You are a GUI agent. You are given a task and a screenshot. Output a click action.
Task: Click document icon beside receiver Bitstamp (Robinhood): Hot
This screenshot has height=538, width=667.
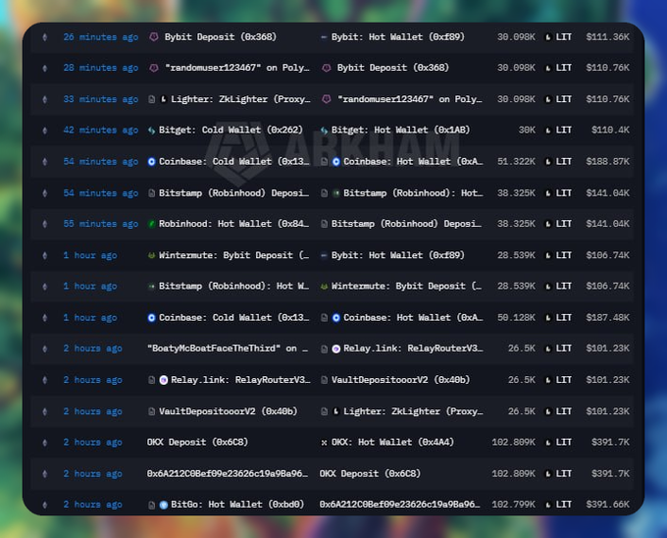point(324,193)
